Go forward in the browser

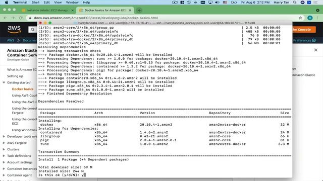coord(13,18)
